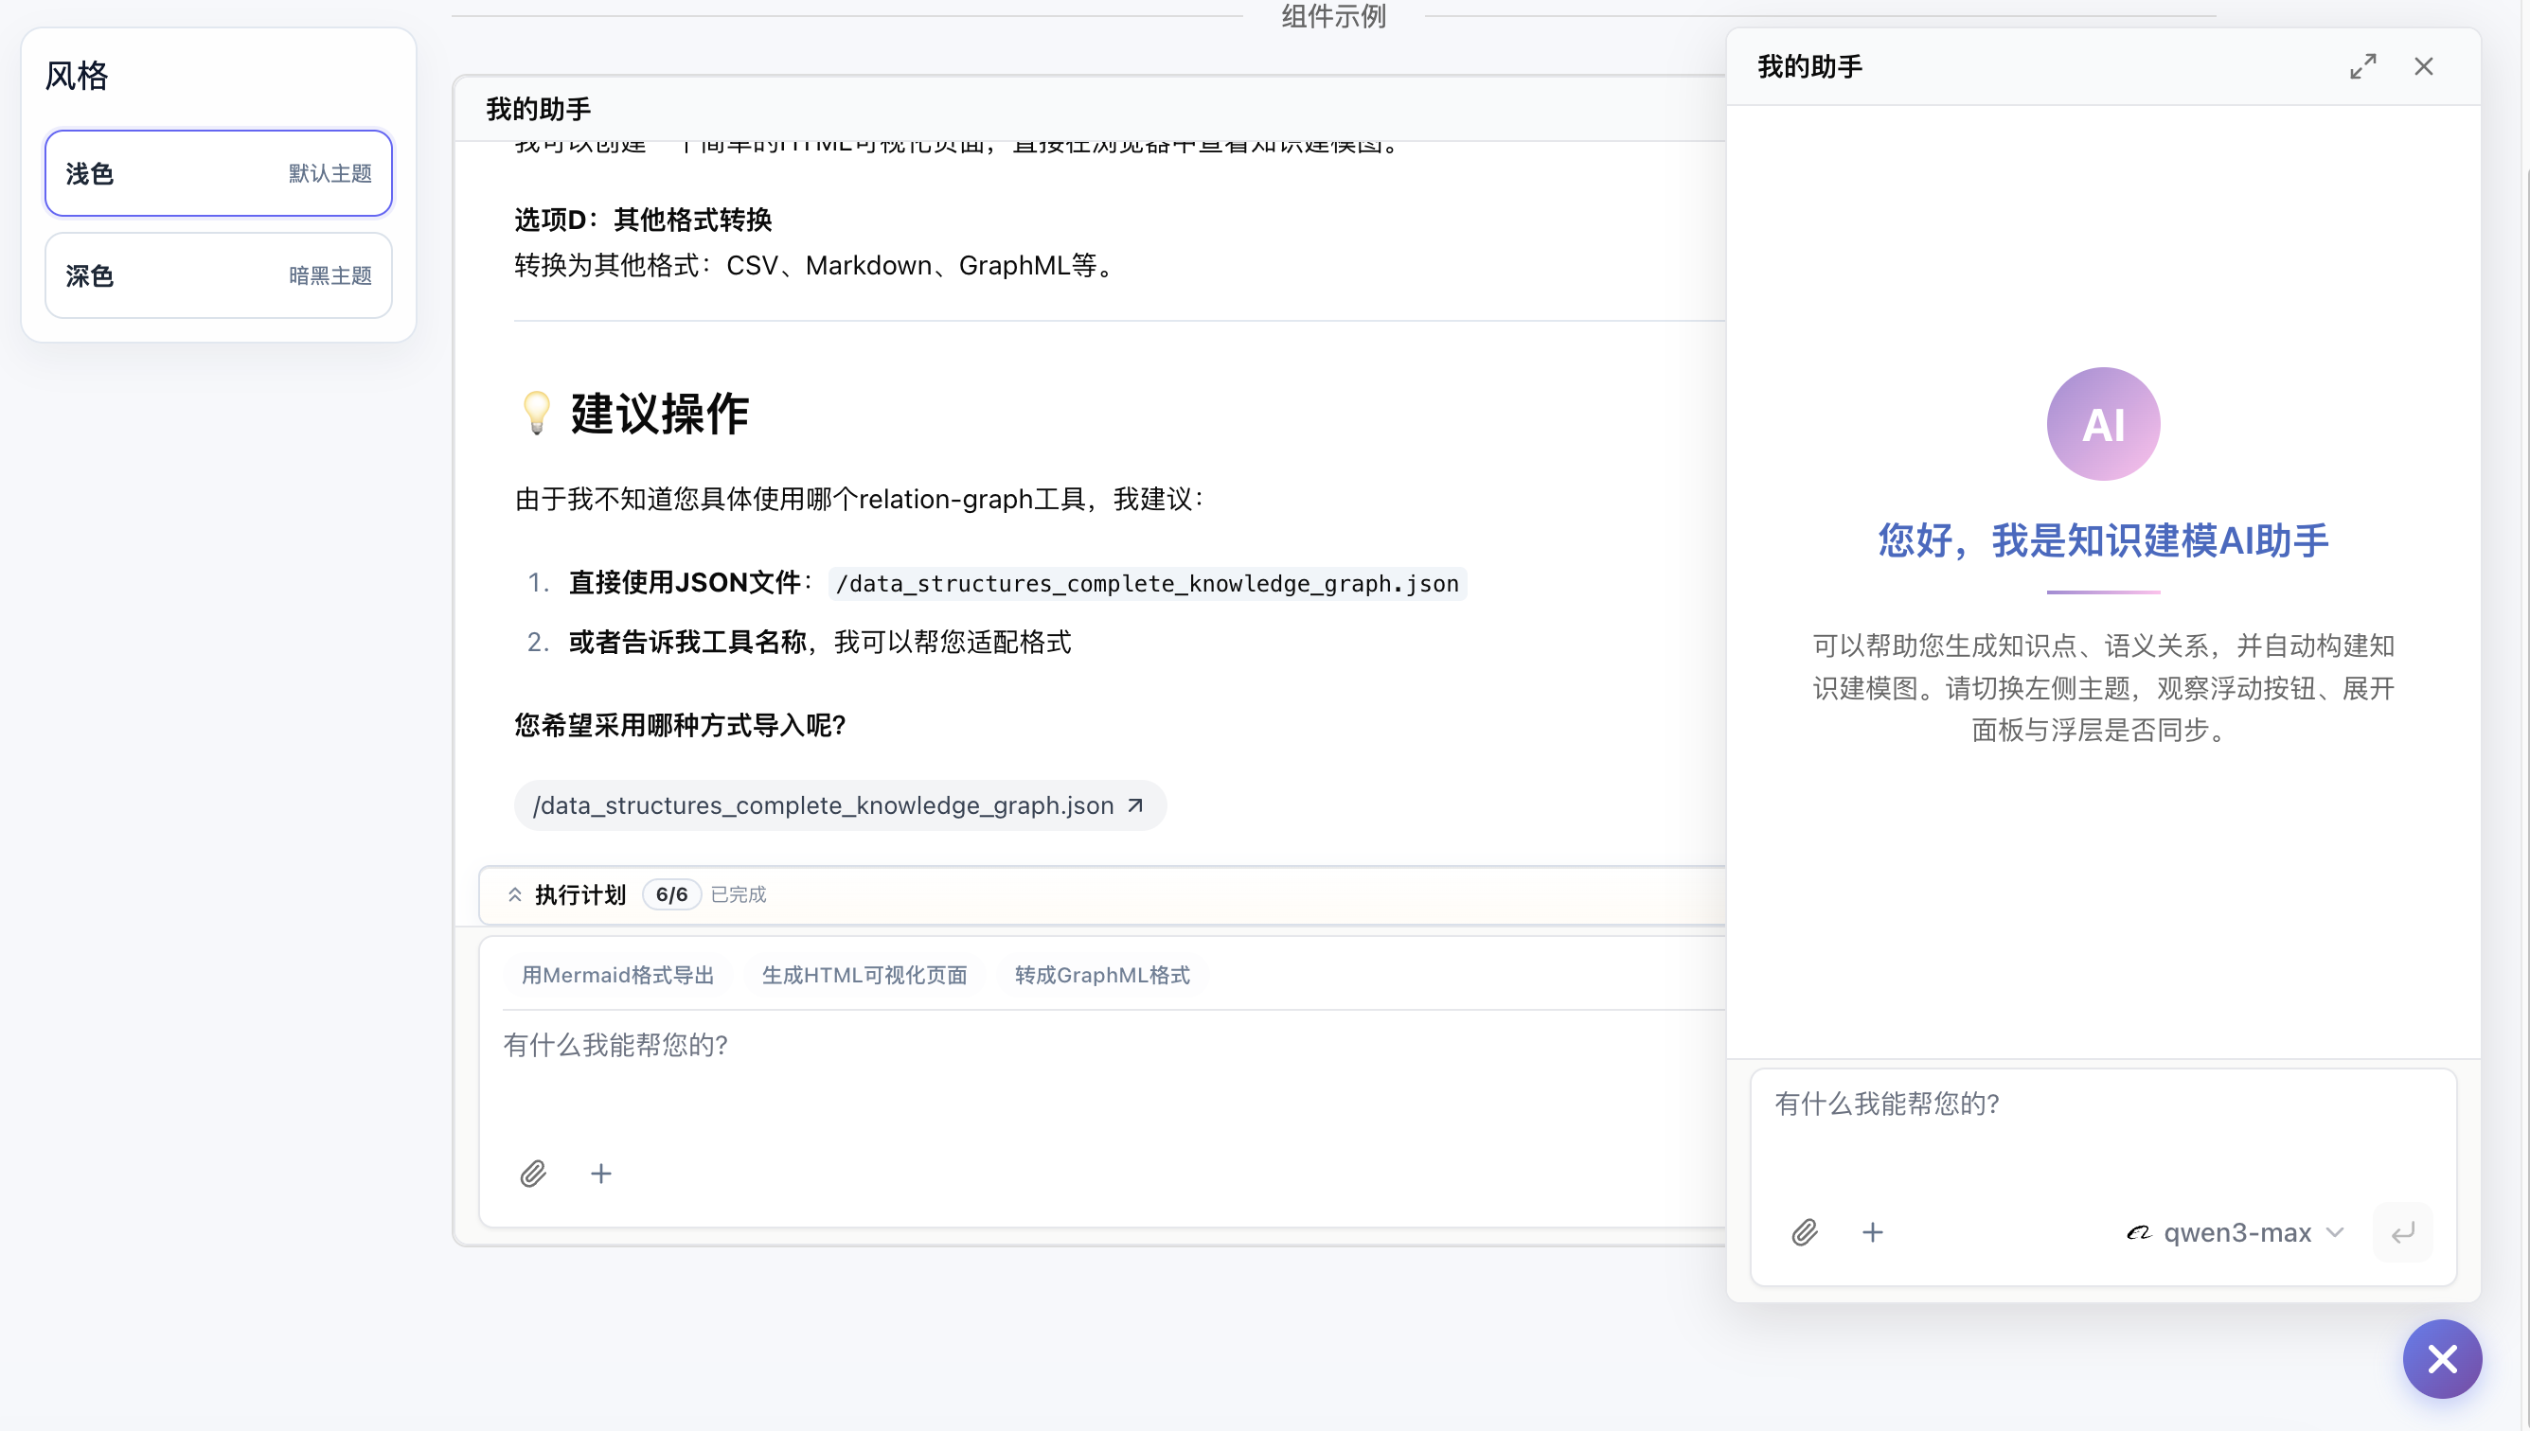Click suggestion 生成HTML可视化页面
2530x1431 pixels.
click(x=864, y=975)
